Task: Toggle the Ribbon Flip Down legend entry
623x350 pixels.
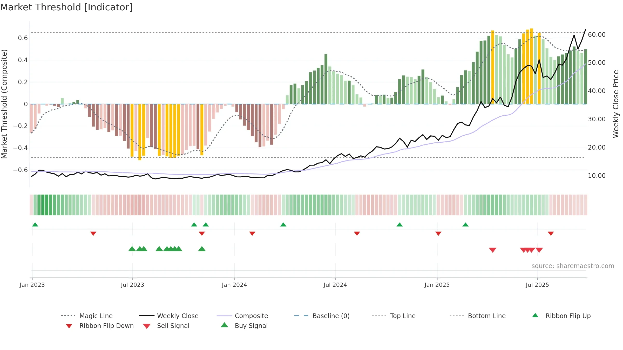Action: (100, 326)
